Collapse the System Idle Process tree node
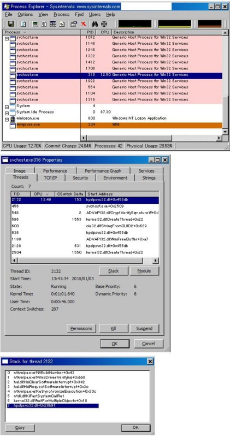This screenshot has width=230, height=437. 7,113
